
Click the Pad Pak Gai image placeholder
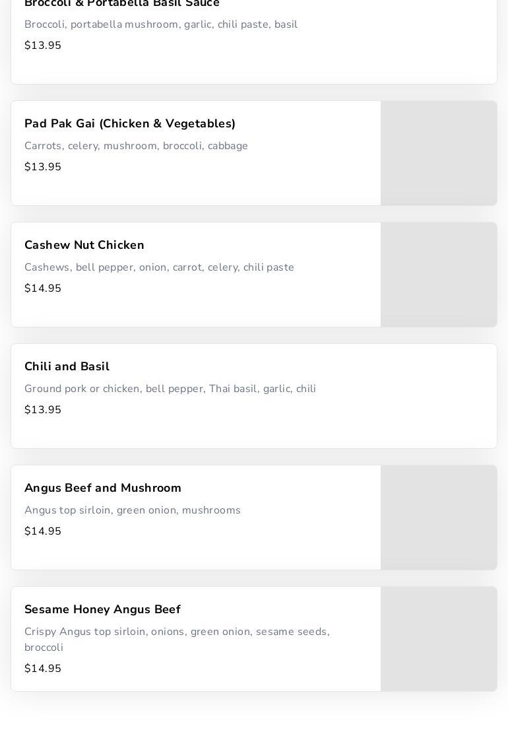point(439,153)
